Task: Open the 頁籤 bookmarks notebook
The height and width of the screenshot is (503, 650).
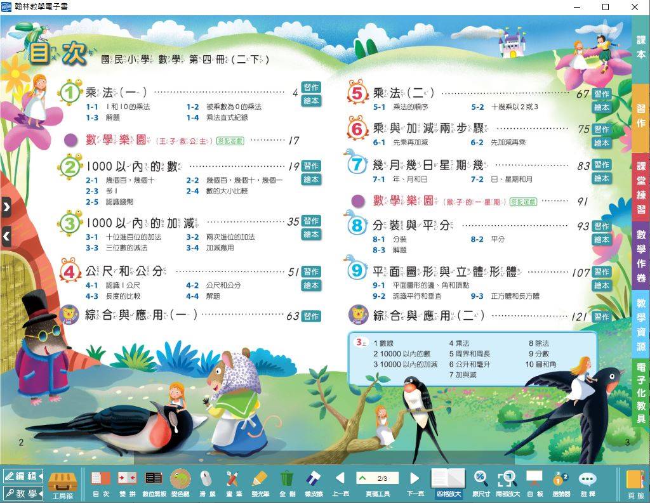Action: coord(635,485)
